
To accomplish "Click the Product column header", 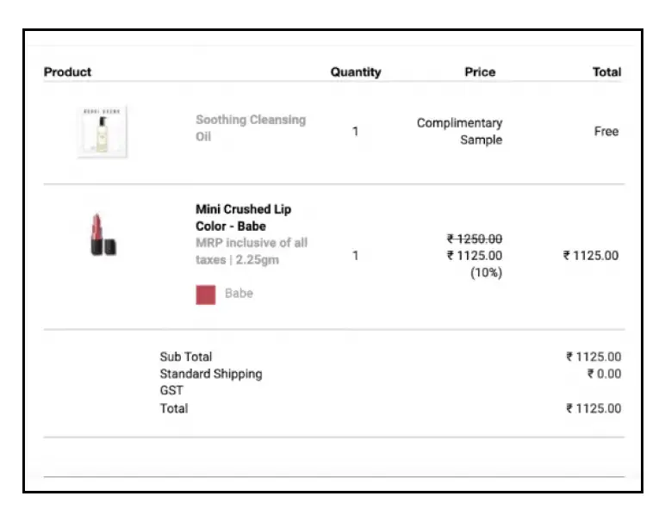I will (67, 72).
